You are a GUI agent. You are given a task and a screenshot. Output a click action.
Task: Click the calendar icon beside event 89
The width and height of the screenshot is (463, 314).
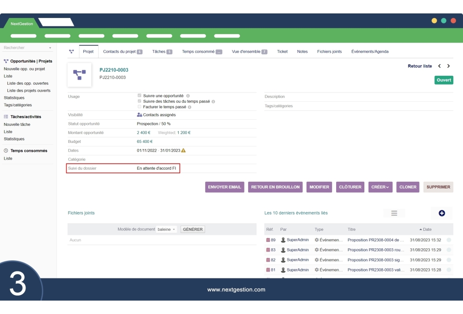click(x=269, y=240)
